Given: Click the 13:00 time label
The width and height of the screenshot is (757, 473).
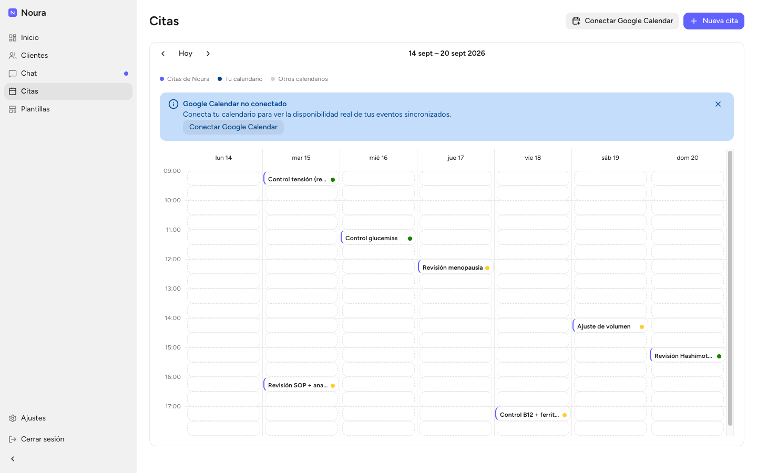Looking at the screenshot, I should click(172, 289).
